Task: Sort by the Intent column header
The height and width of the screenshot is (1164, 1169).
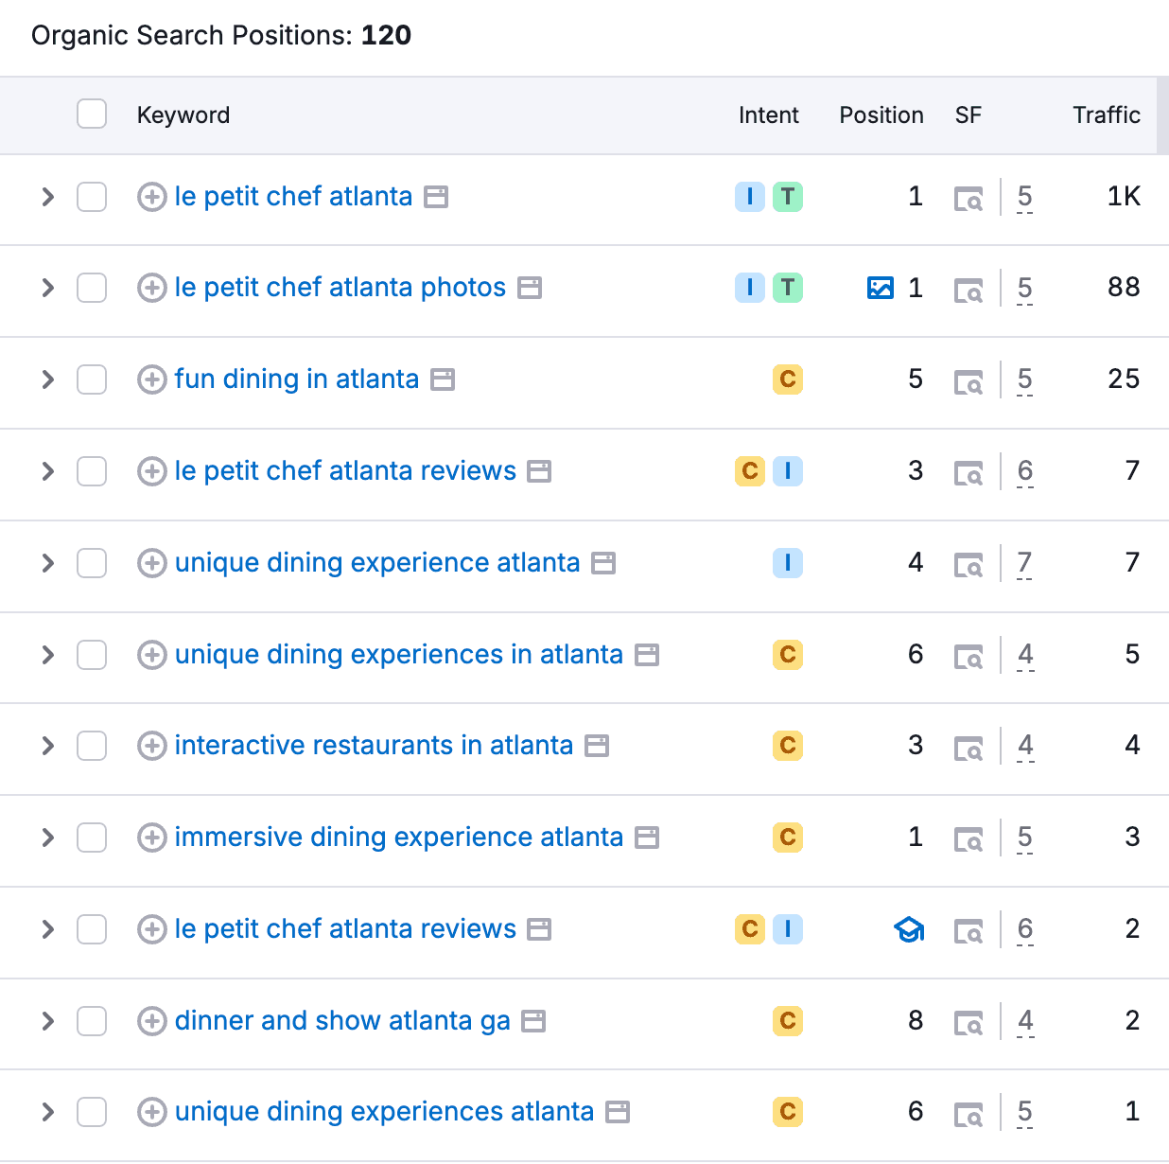Action: [768, 115]
